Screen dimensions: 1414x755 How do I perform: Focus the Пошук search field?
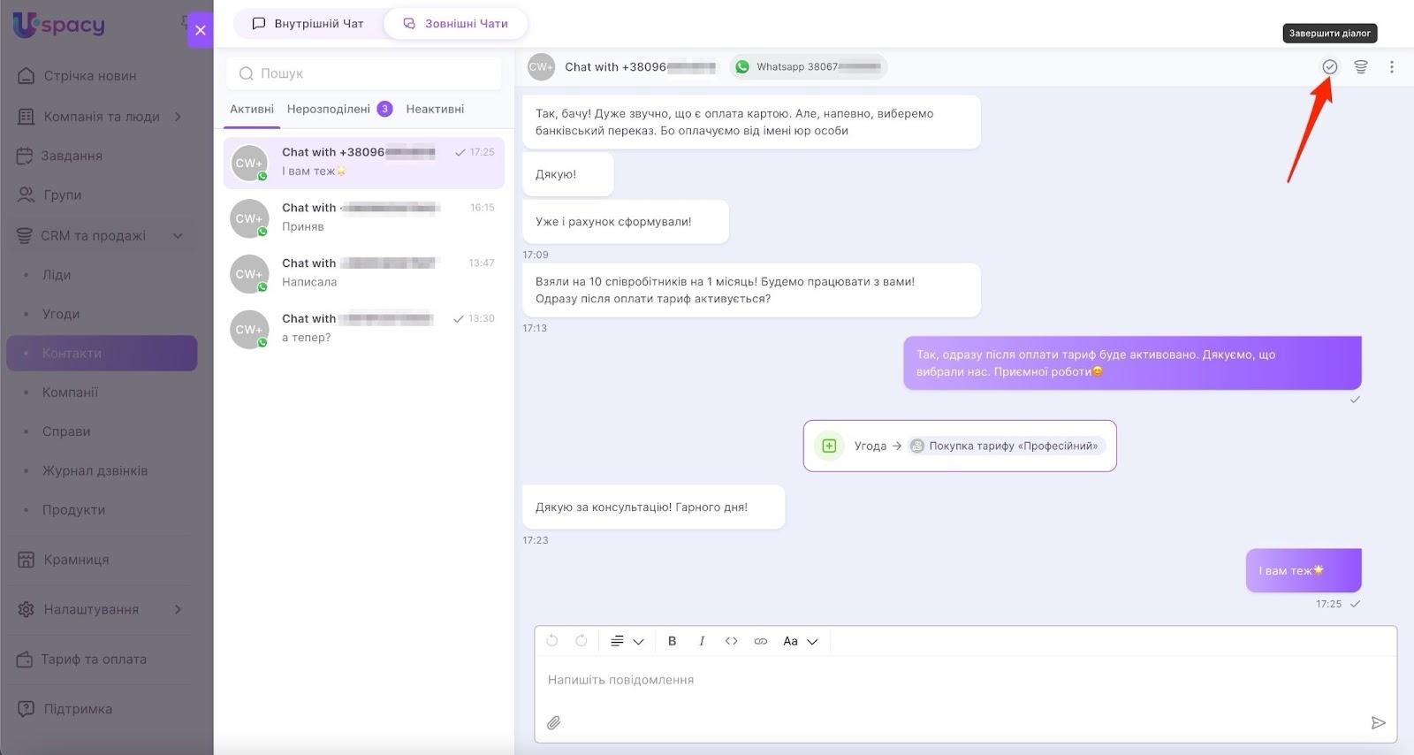coord(364,73)
